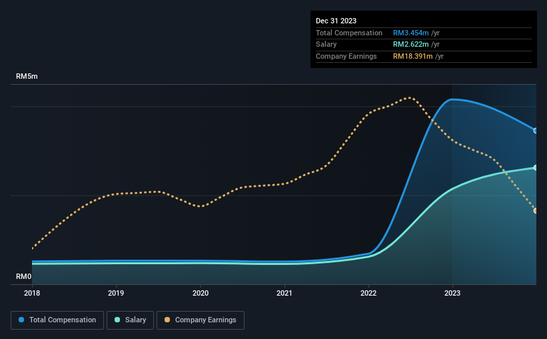Click the Dec 31 2023 tooltip date
The image size is (547, 339).
pyautogui.click(x=336, y=21)
